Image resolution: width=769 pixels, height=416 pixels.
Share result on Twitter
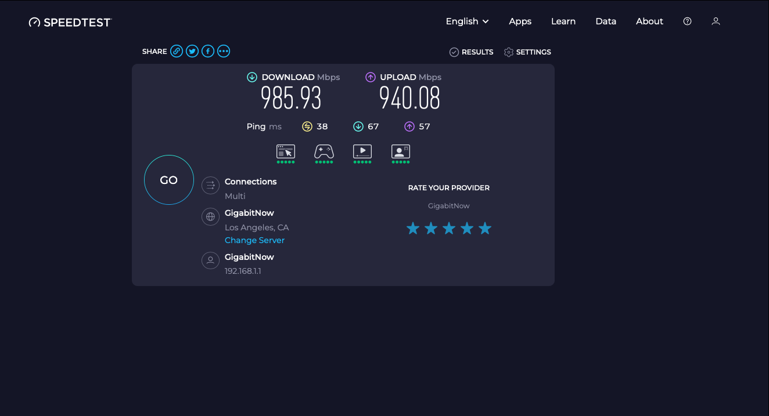point(192,51)
